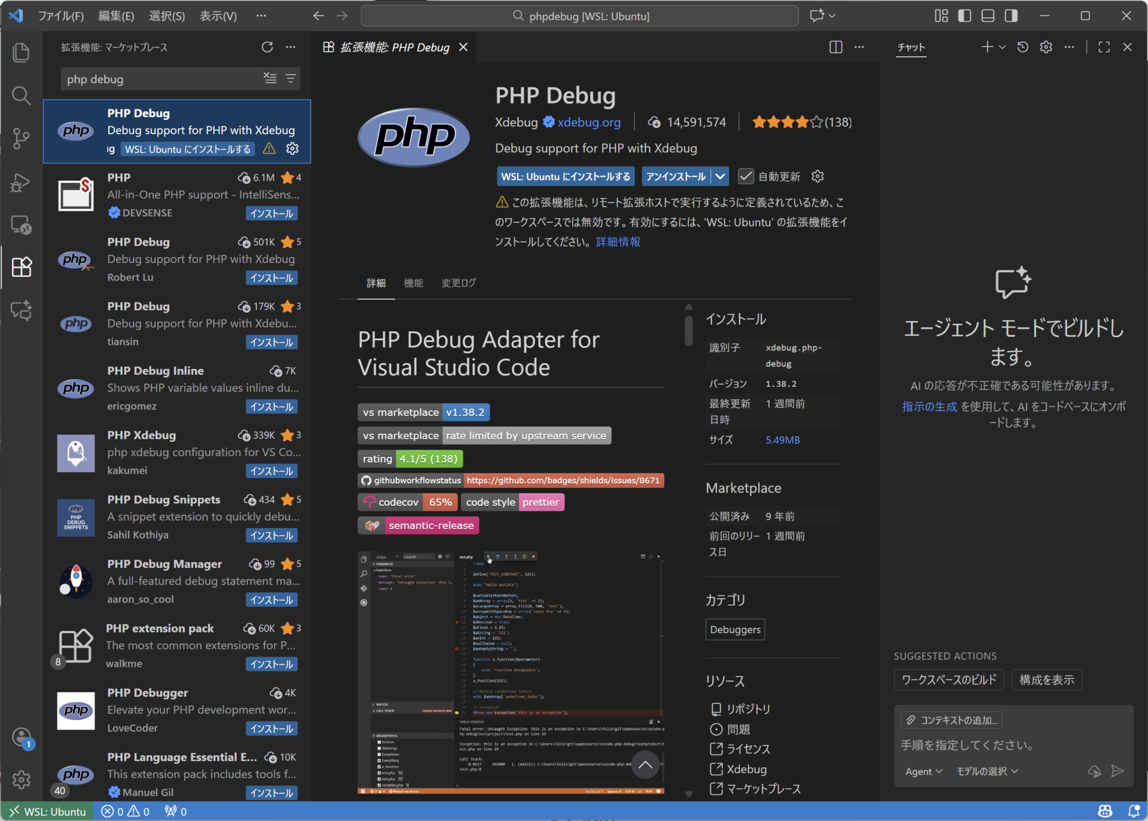Open the Agent mode dropdown

924,771
